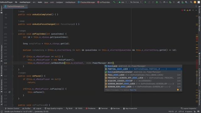Open the Build tool window
Screen dimensions: 201x113
[x=69, y=108]
